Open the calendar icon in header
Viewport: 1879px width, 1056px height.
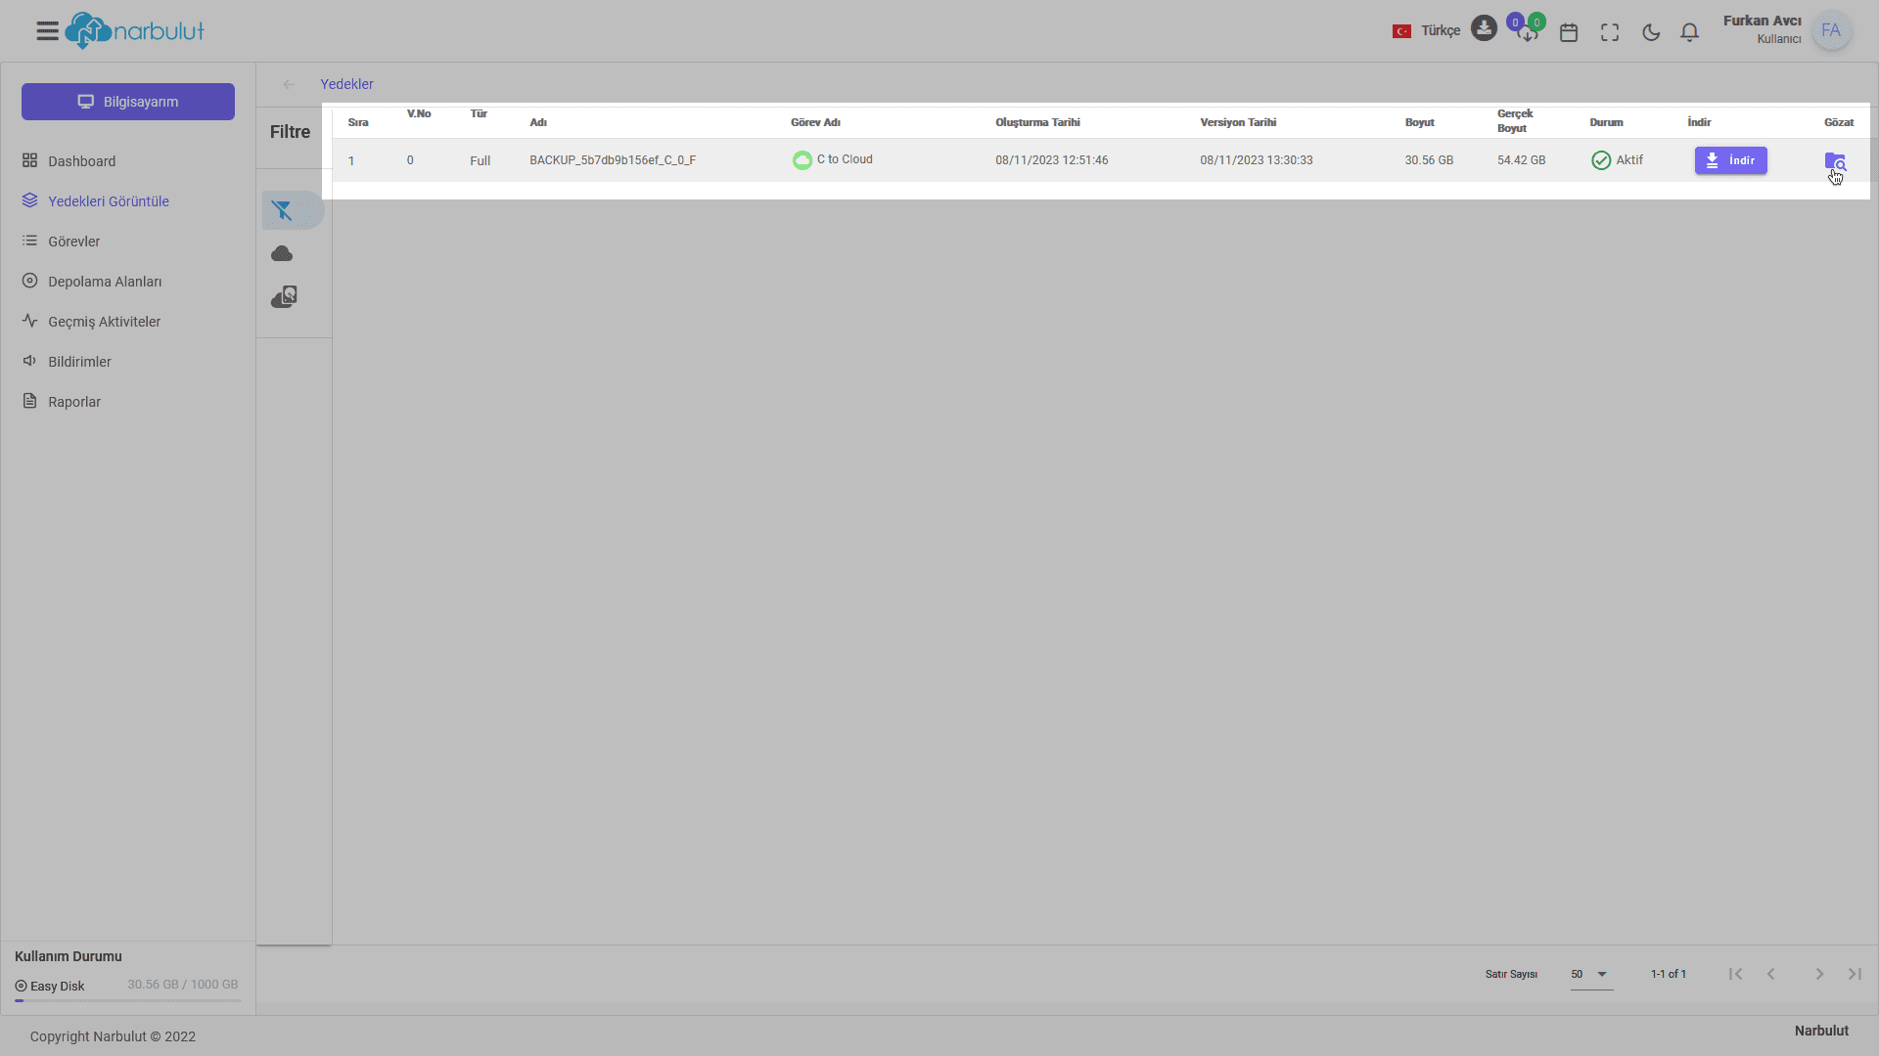[1569, 32]
